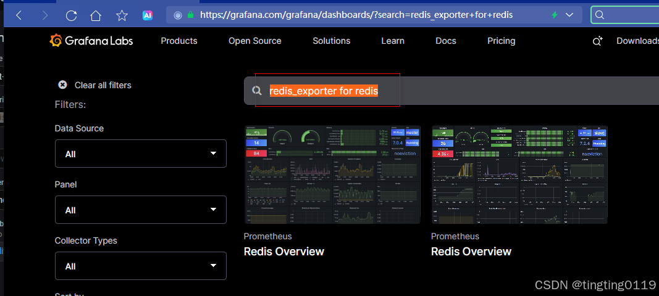Click Prometheus label under second dashboard
659x296 pixels.
455,236
